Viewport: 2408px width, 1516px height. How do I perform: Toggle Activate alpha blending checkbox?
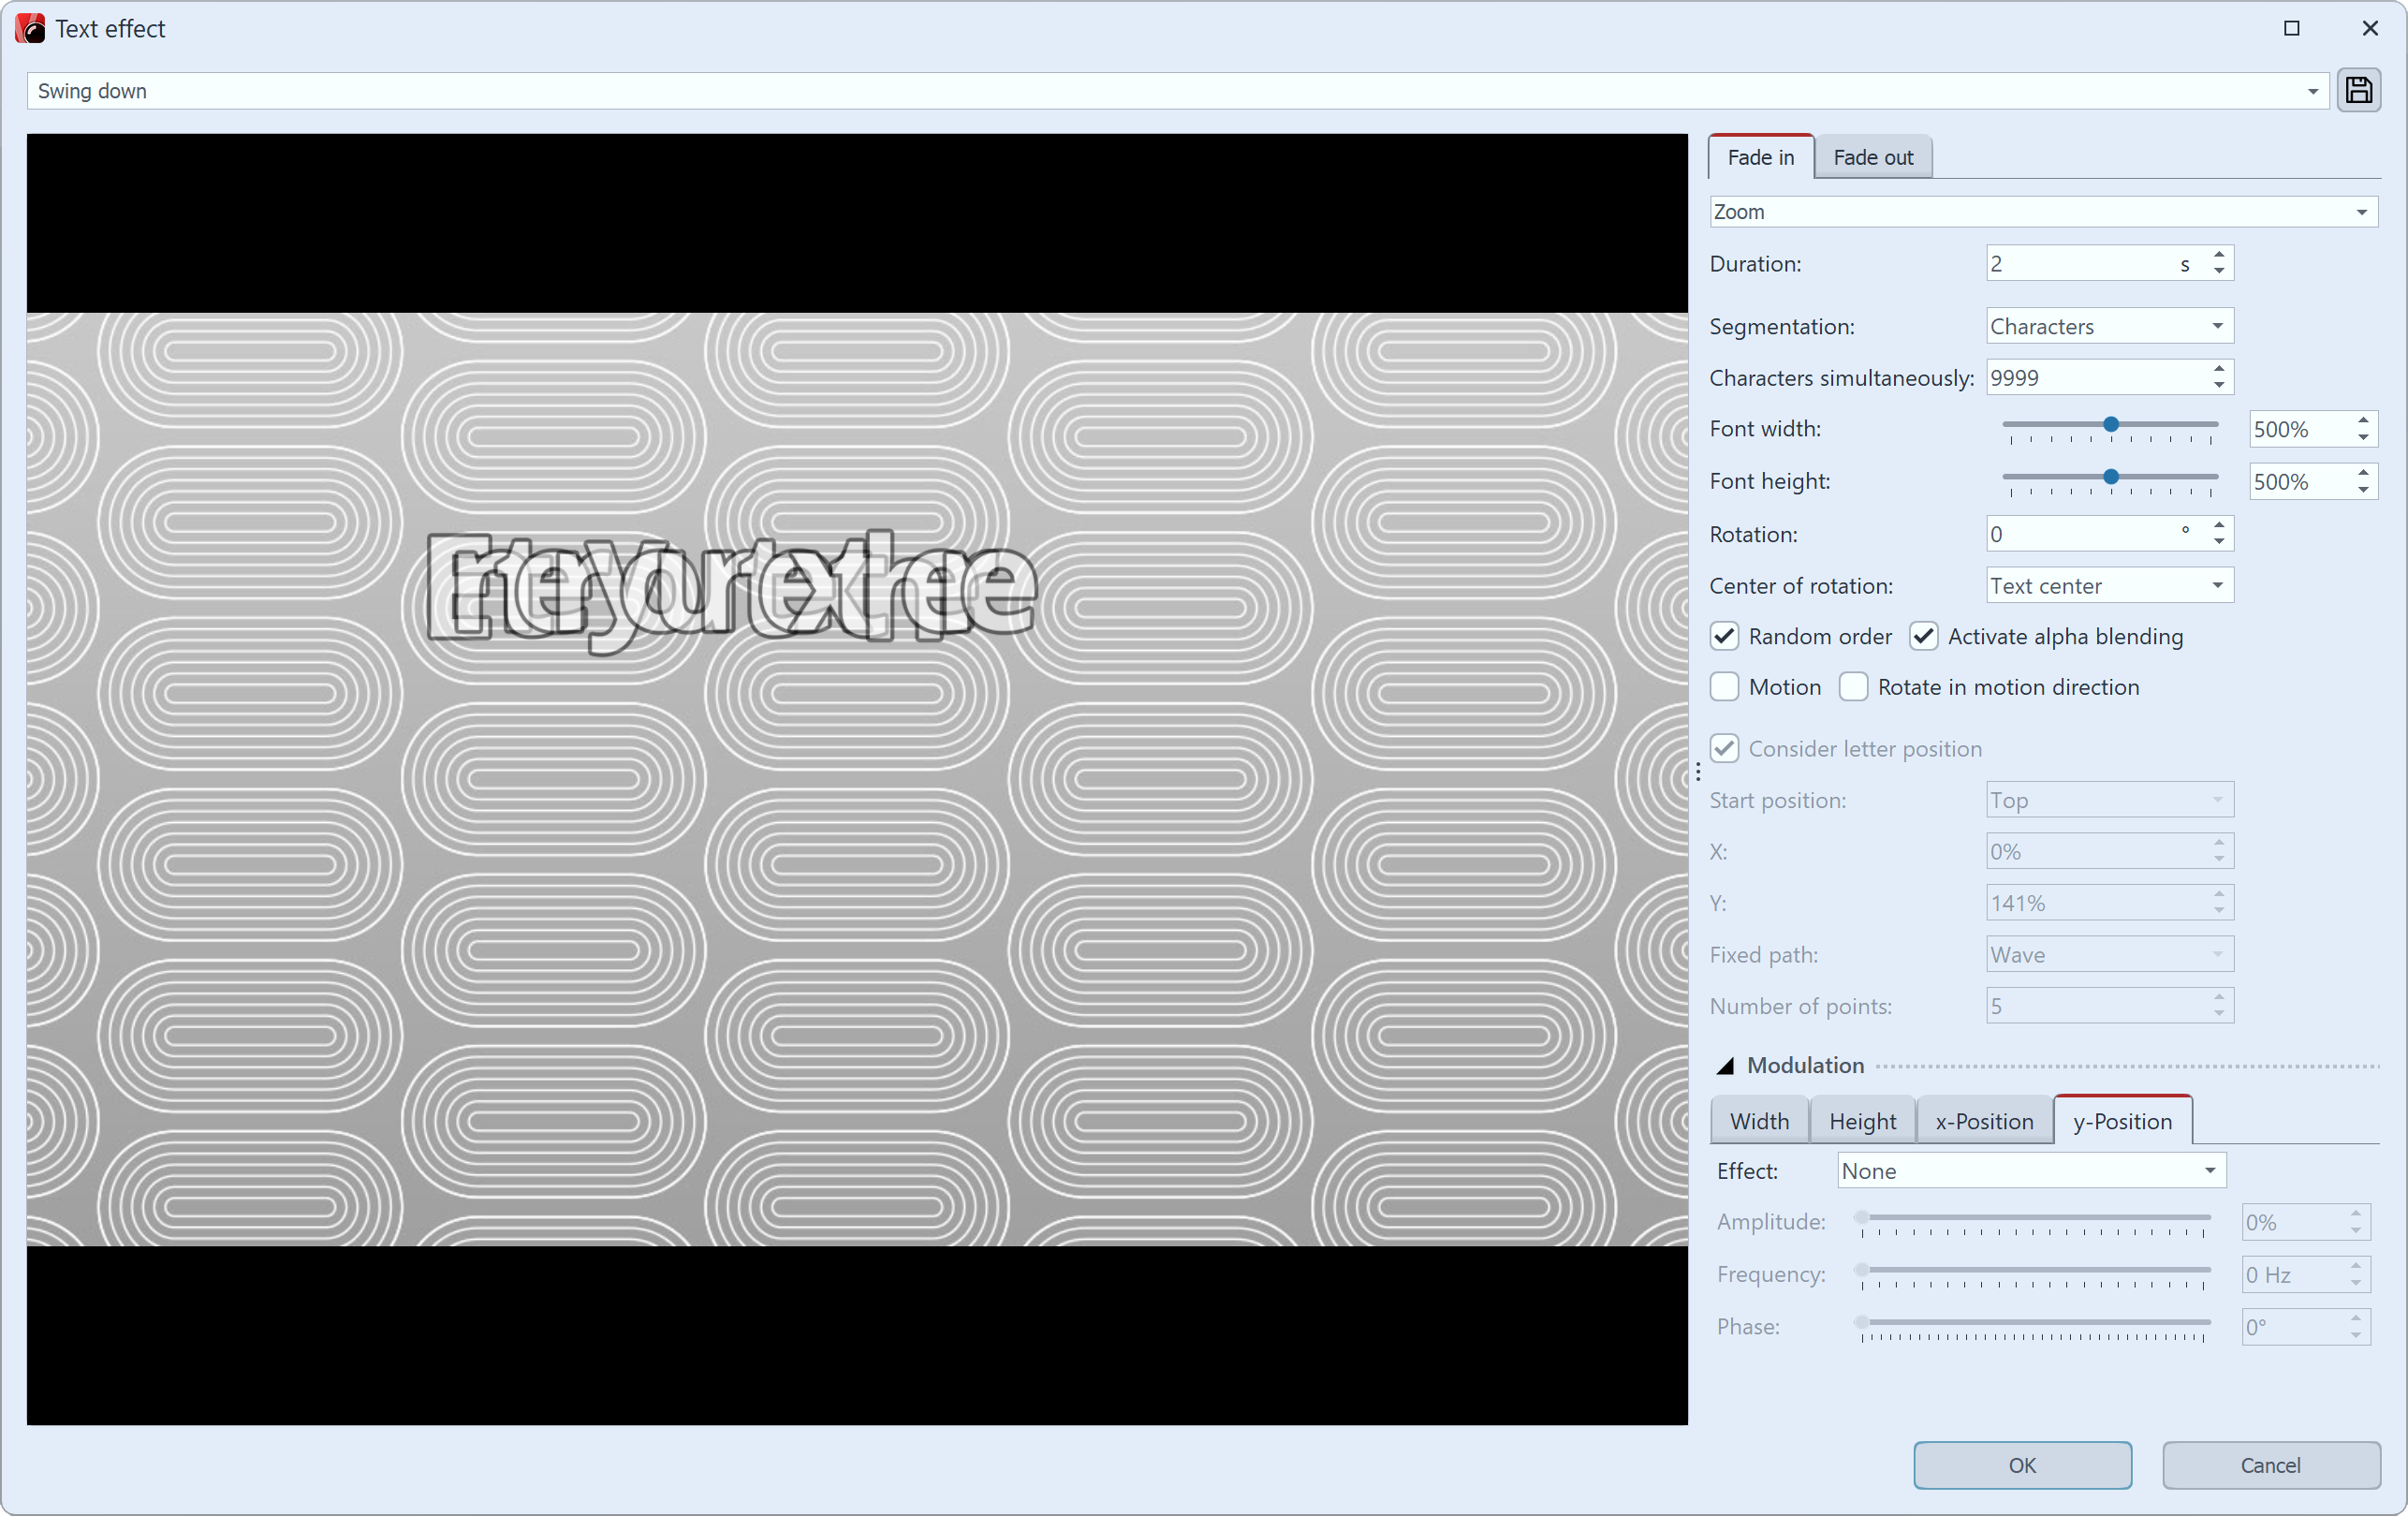1924,636
